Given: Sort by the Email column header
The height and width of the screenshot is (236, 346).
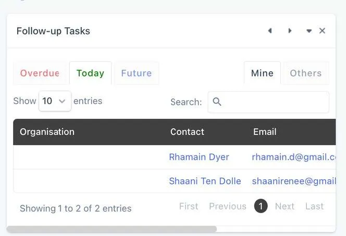Looking at the screenshot, I should pyautogui.click(x=265, y=132).
